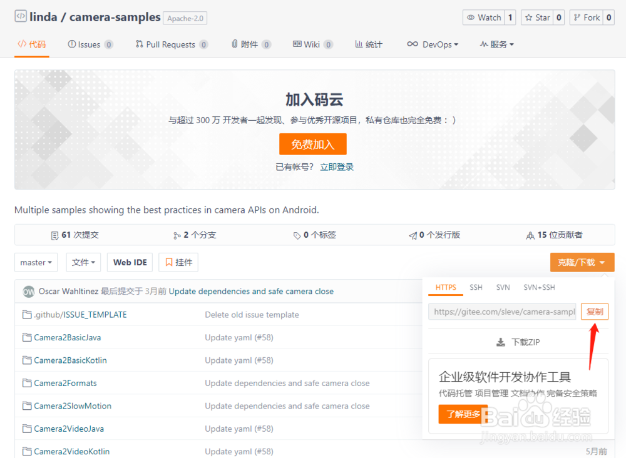The height and width of the screenshot is (458, 626).
Task: Open the Issues tab
Action: 90,44
